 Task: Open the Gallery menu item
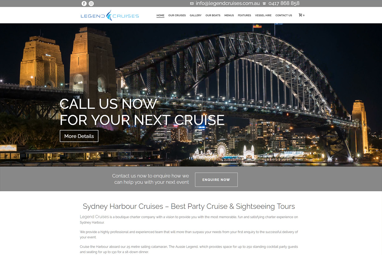[195, 15]
